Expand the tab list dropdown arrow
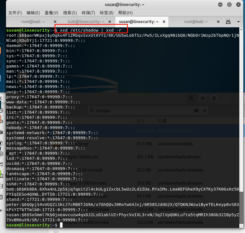This screenshot has height=233, width=245. (238, 22)
